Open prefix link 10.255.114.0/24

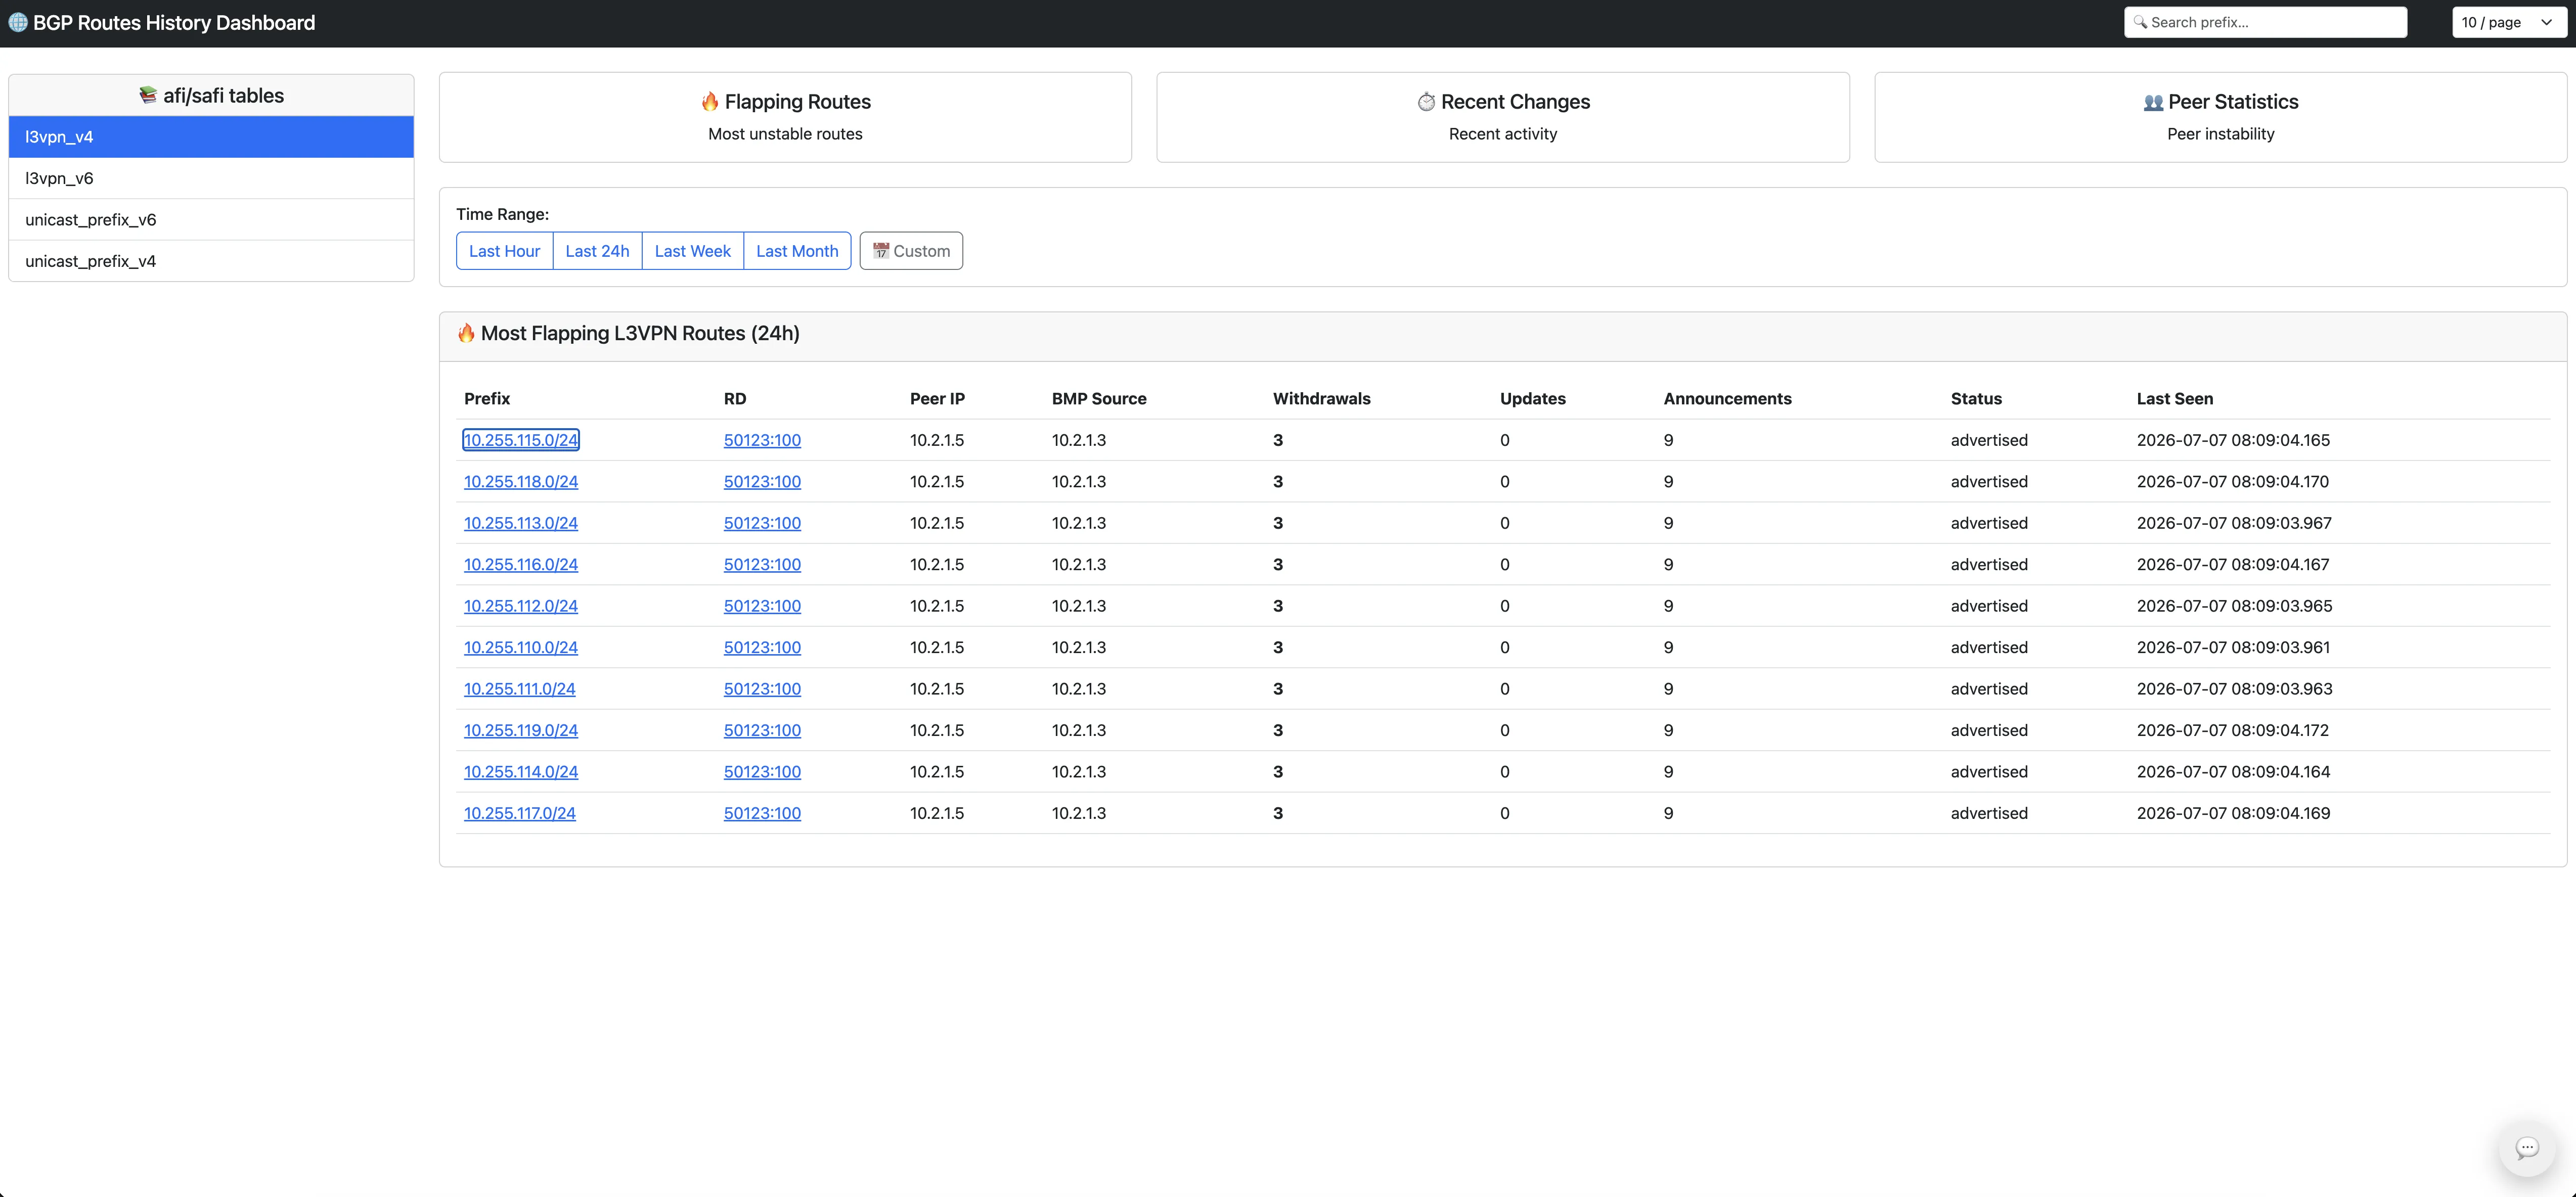[x=521, y=772]
